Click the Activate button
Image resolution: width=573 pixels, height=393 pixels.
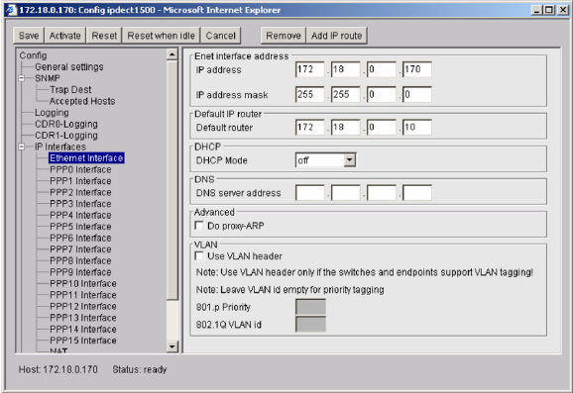pos(65,36)
